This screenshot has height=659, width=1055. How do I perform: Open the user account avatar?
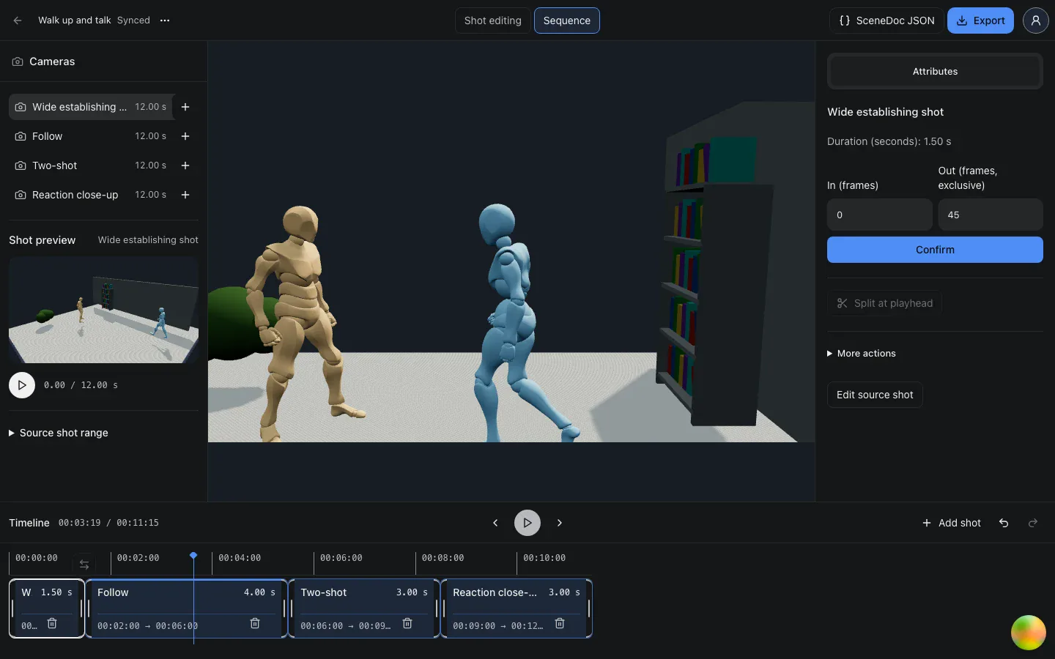pyautogui.click(x=1035, y=21)
